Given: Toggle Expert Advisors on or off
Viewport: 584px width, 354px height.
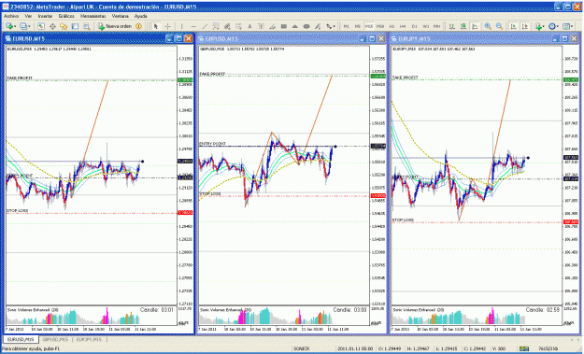Looking at the screenshot, I should tap(138, 26).
